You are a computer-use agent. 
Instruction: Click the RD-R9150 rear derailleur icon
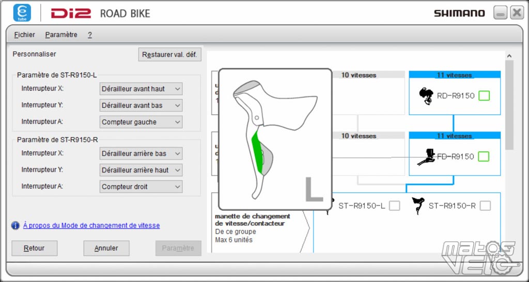(426, 96)
